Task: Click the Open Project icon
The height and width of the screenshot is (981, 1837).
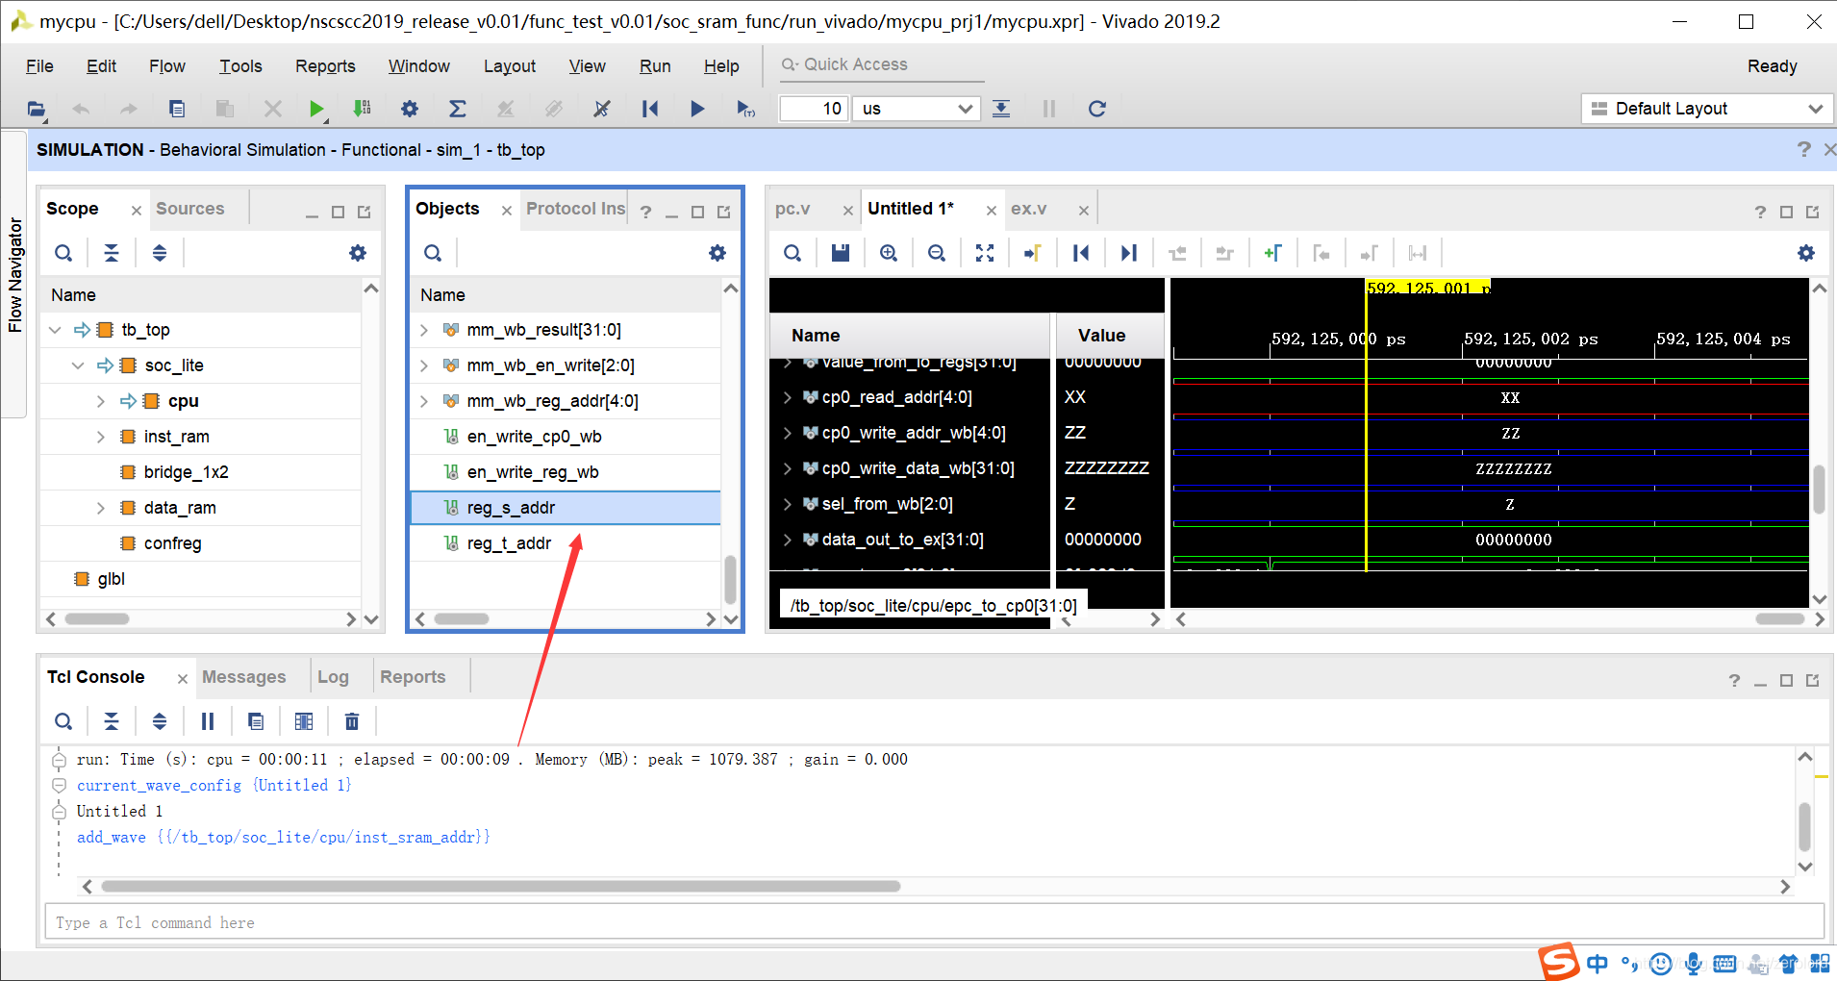Action: coord(37,109)
